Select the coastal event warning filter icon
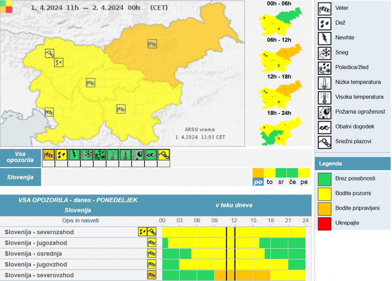 (x=151, y=155)
